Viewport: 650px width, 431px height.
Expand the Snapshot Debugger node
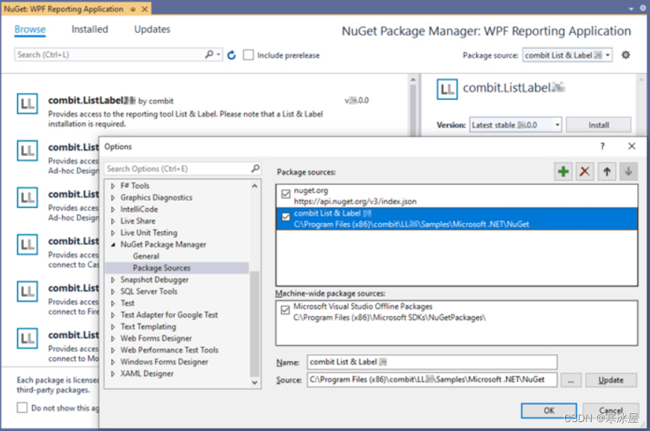coord(113,280)
